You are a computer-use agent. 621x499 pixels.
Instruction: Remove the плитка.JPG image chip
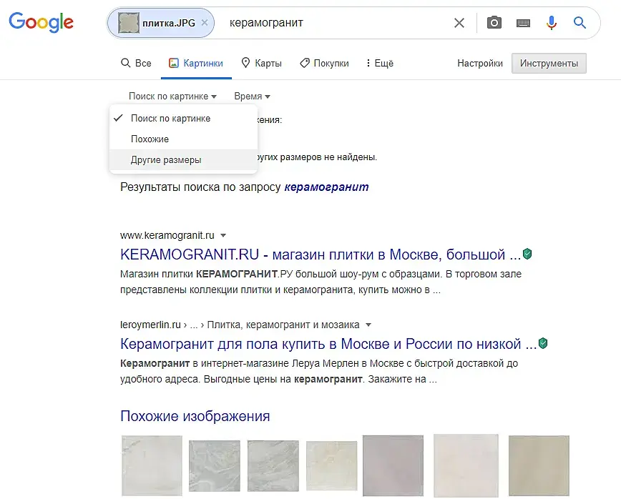pos(205,23)
